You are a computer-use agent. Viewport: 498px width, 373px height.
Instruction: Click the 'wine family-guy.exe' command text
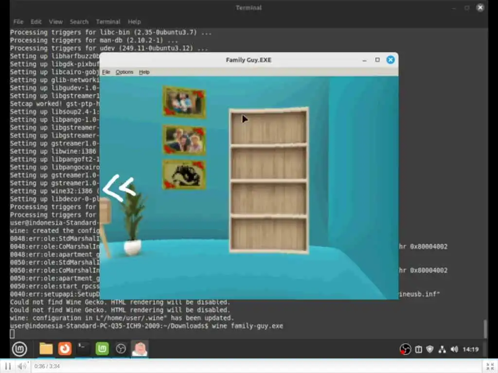click(x=248, y=326)
